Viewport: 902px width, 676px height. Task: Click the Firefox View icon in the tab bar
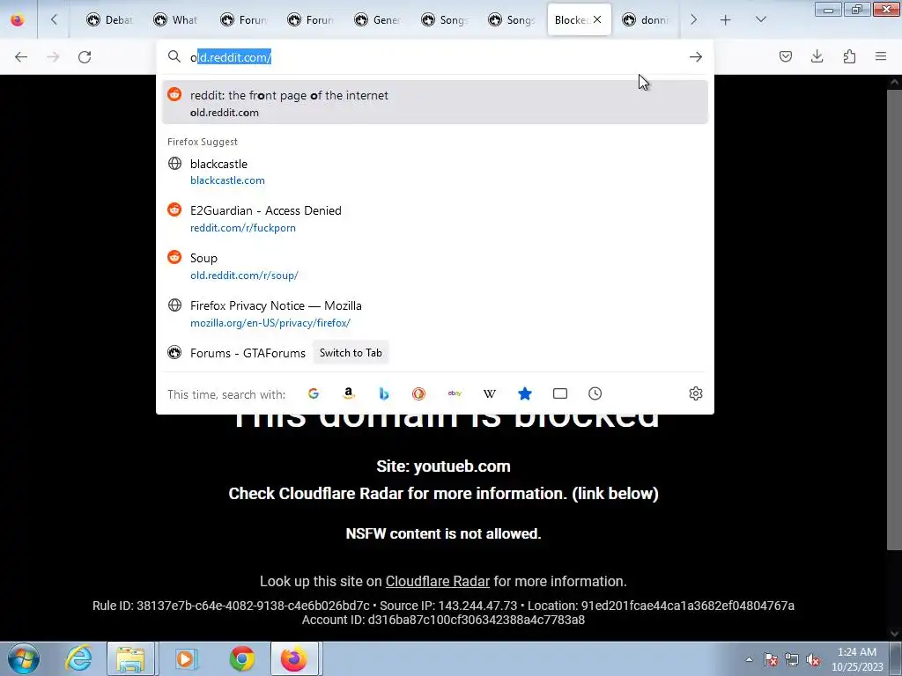tap(18, 20)
